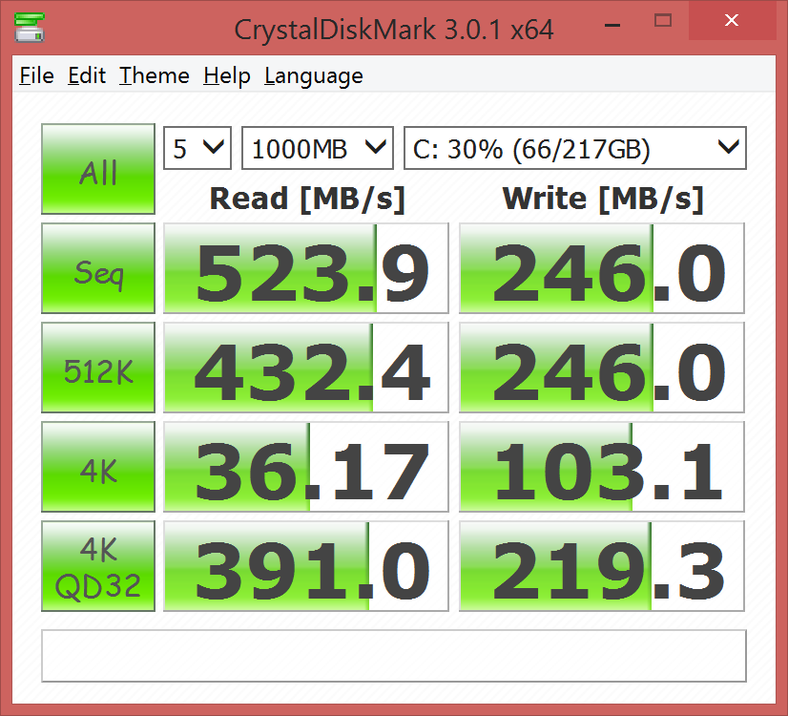Expand the 1000MB test size dropdown
788x716 pixels.
pos(318,148)
